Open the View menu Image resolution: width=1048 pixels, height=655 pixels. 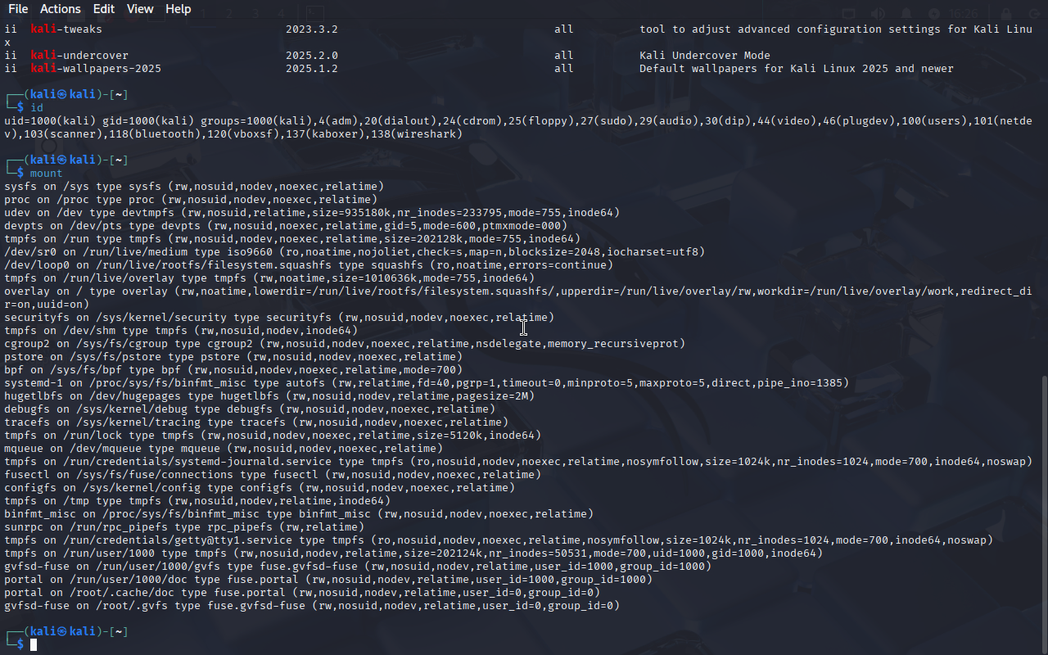coord(140,9)
